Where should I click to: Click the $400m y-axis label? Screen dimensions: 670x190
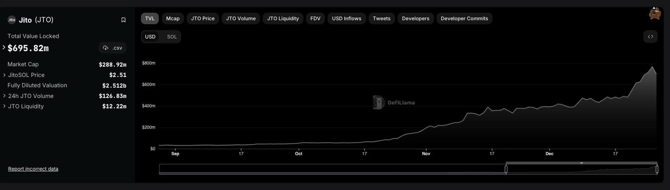[148, 106]
